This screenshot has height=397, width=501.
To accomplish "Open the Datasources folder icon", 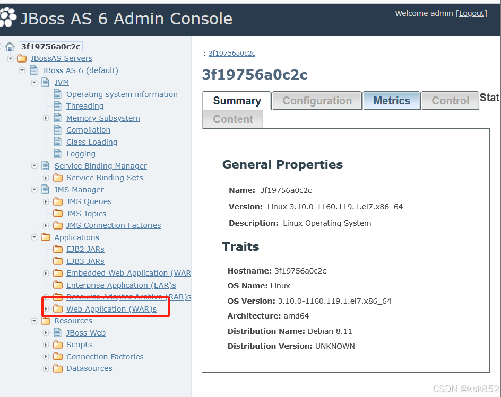I will point(57,368).
